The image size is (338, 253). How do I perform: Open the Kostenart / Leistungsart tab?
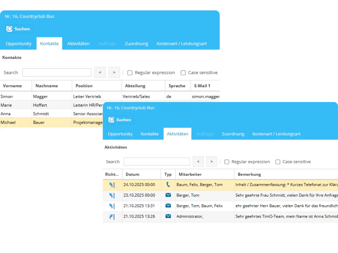276,134
